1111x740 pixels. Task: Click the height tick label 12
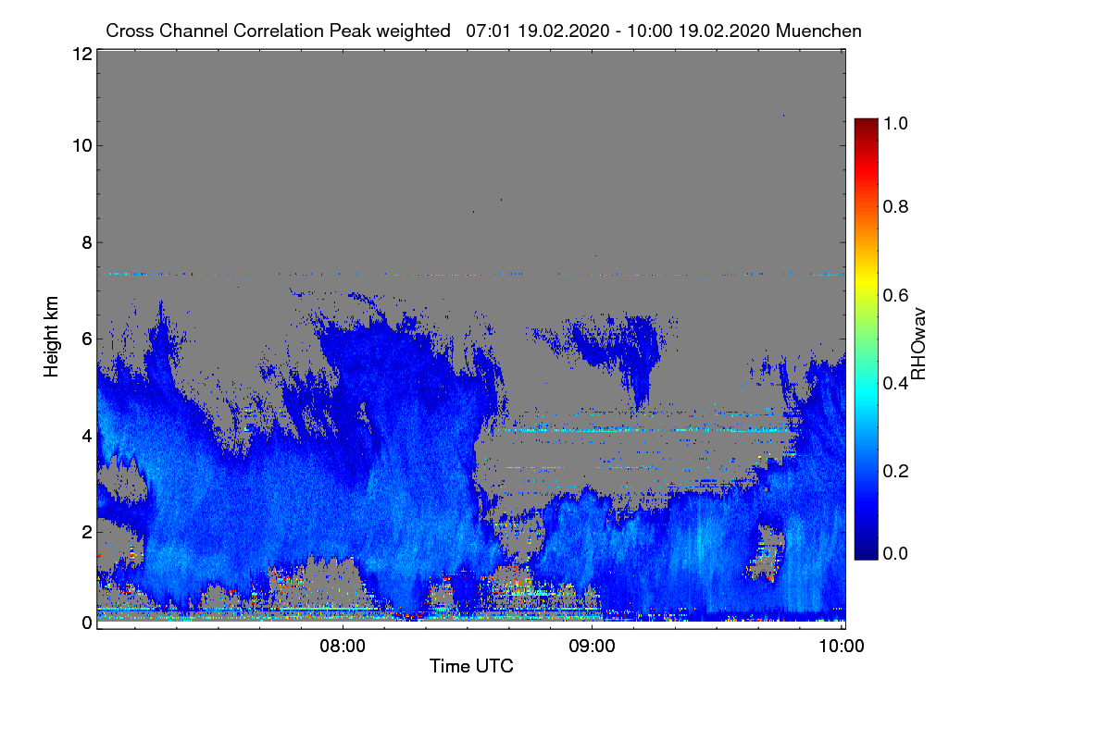point(81,54)
